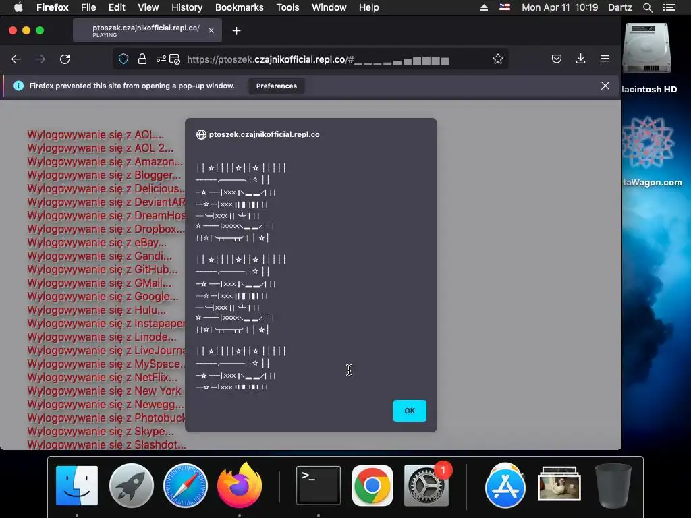Open Spotlight search magnifier icon
The width and height of the screenshot is (691, 518).
(x=647, y=7)
